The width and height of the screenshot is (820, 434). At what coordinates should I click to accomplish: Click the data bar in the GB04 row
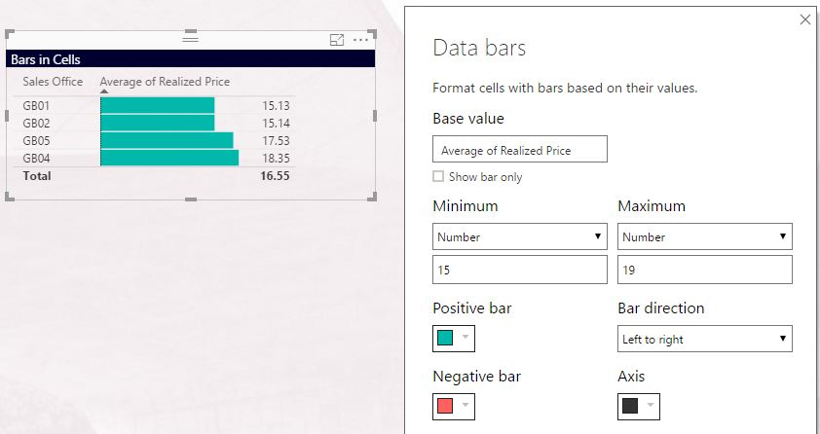point(169,159)
